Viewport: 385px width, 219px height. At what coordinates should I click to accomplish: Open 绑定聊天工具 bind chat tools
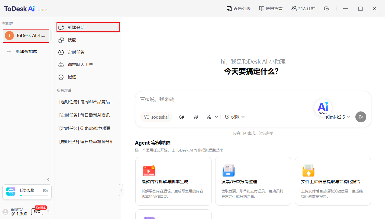(x=88, y=64)
